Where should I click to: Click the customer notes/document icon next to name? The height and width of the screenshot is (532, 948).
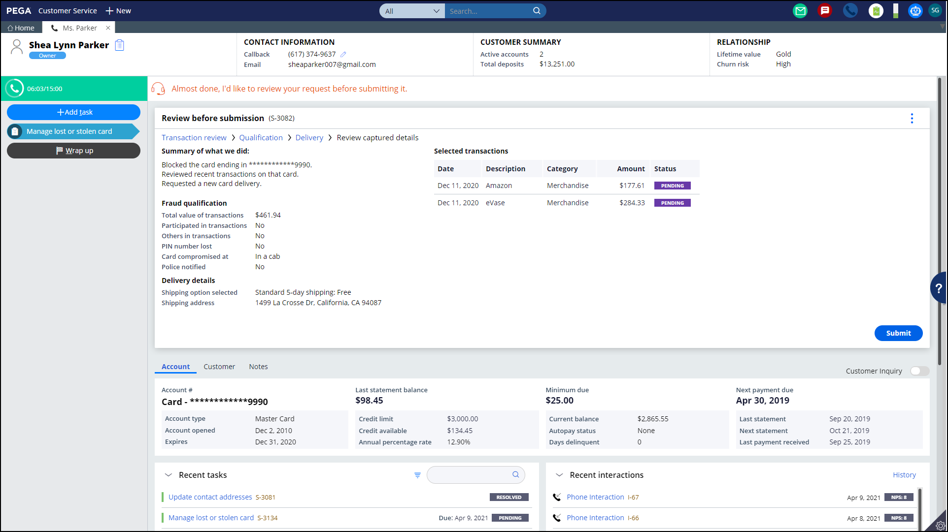(x=119, y=46)
